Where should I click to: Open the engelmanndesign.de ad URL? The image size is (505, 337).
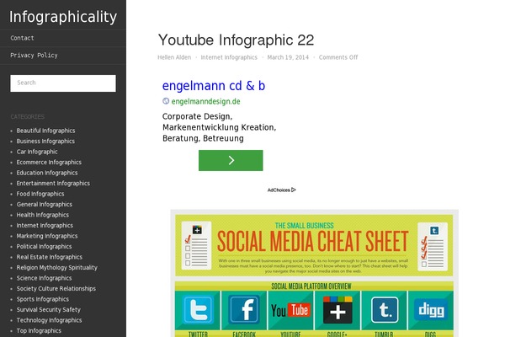click(206, 102)
